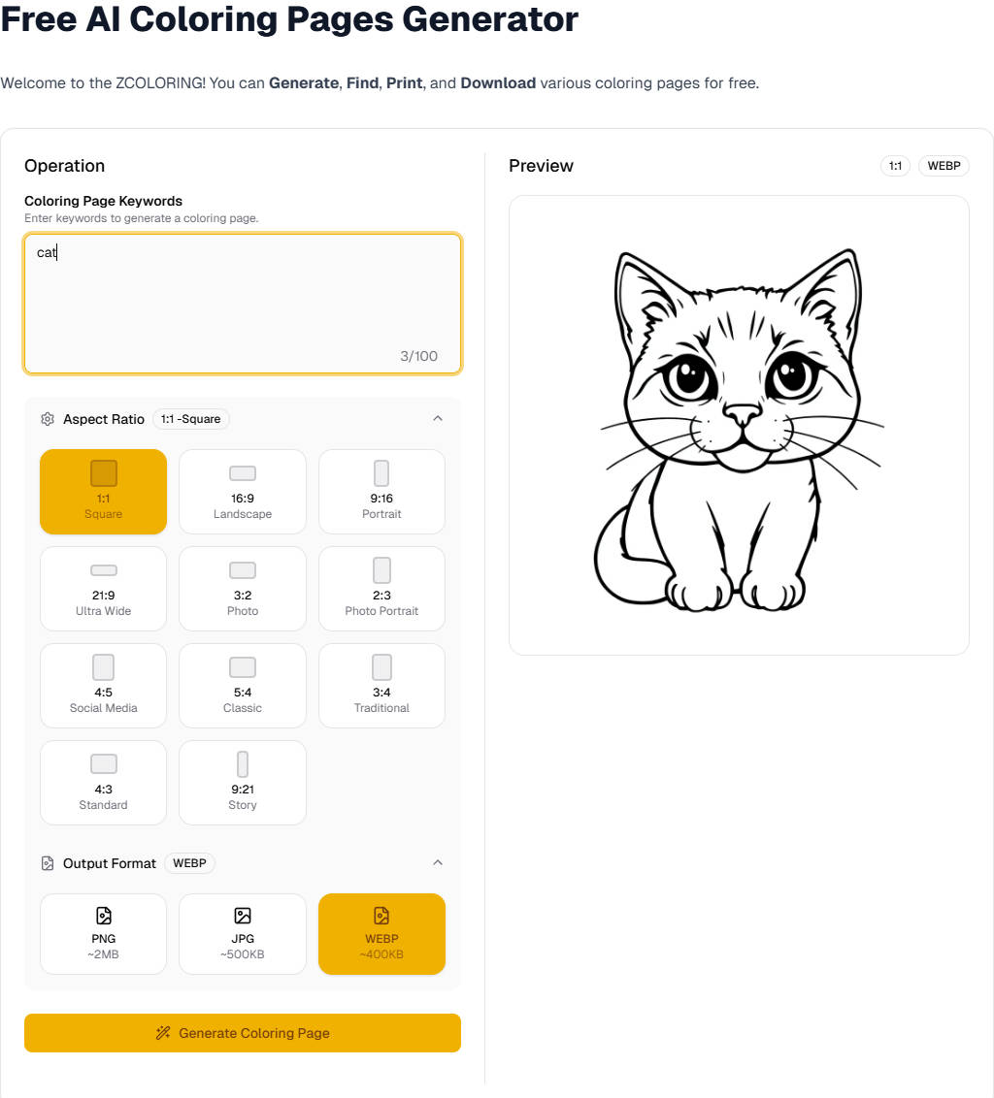Image resolution: width=994 pixels, height=1098 pixels.
Task: Select the 9:16 Portrait aspect ratio
Action: click(381, 492)
